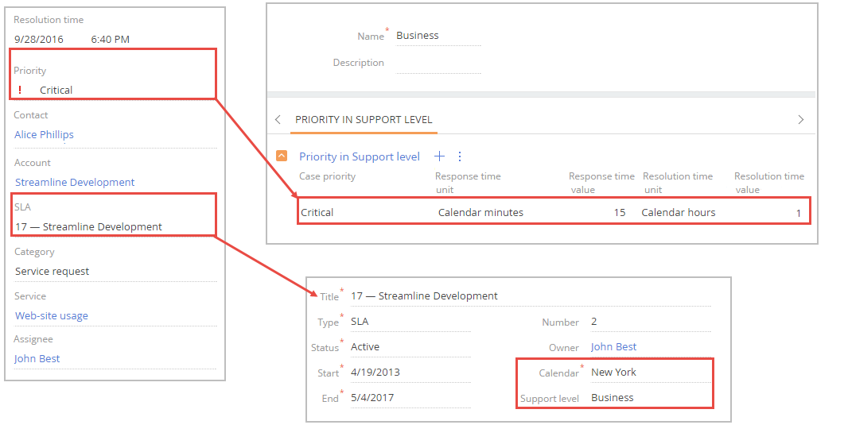This screenshot has height=448, width=848.
Task: Collapse the Priority in Support level detail
Action: pyautogui.click(x=282, y=156)
